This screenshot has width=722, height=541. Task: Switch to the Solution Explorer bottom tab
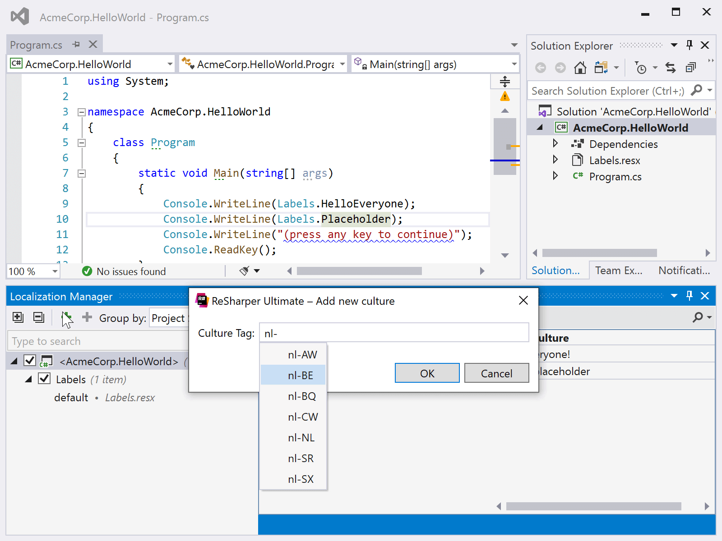click(555, 270)
